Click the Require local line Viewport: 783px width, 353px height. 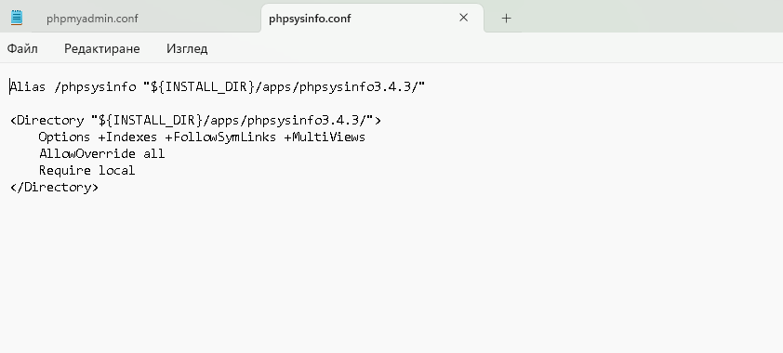86,171
